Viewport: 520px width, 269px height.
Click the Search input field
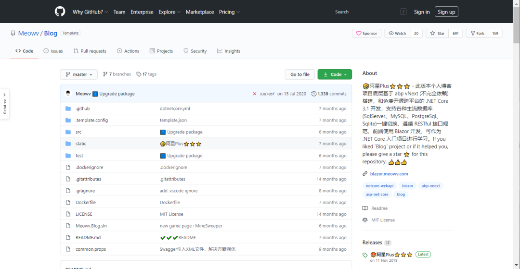(370, 12)
